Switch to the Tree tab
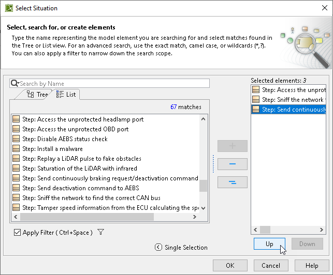Image resolution: width=333 pixels, height=275 pixels. coord(37,95)
